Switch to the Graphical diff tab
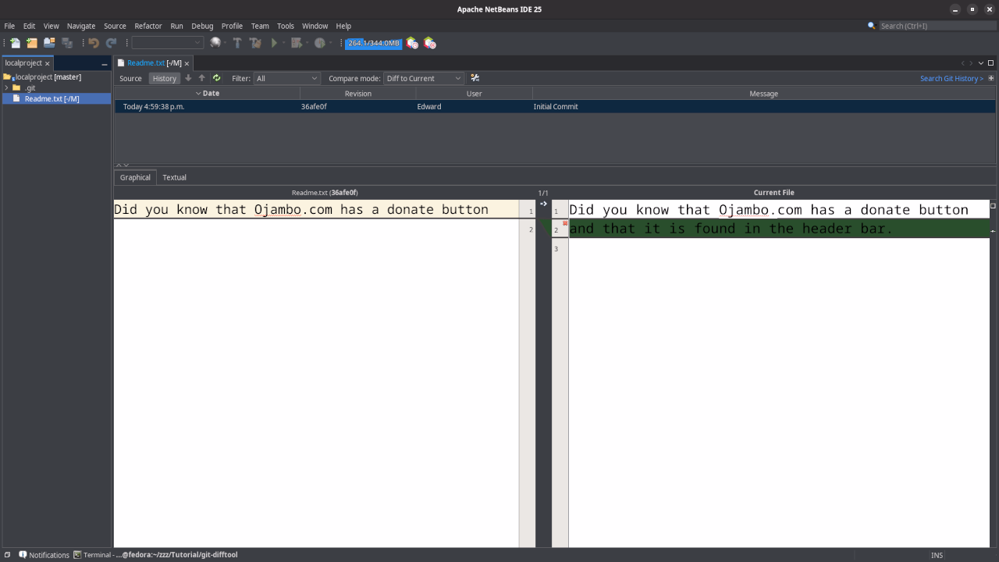 (135, 177)
